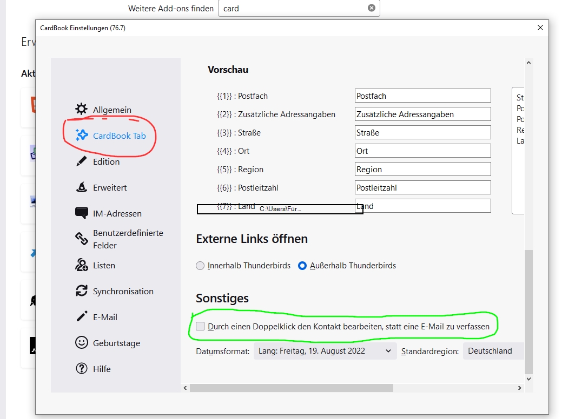This screenshot has height=419, width=562.
Task: Open the Edition settings section
Action: 107,162
